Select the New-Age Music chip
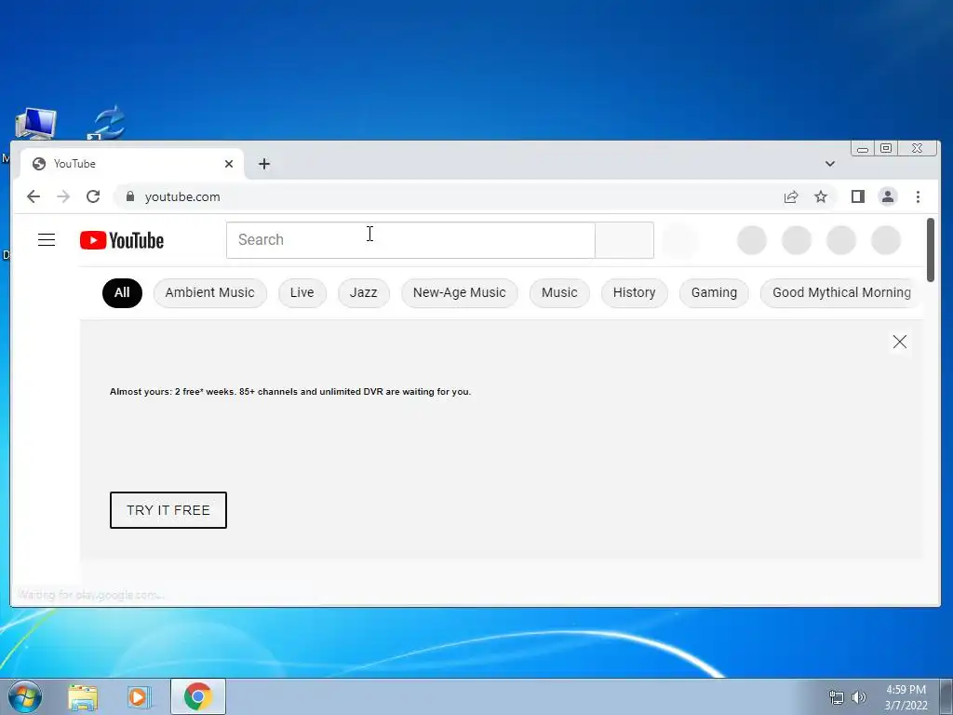Screen dimensions: 953x715 point(460,293)
